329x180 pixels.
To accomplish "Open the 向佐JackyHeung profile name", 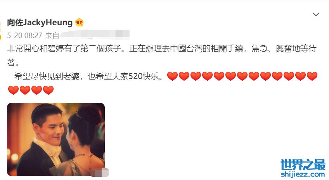I will point(40,22).
